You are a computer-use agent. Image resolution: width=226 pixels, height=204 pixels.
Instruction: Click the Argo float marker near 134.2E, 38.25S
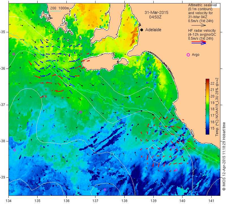pos(14,150)
